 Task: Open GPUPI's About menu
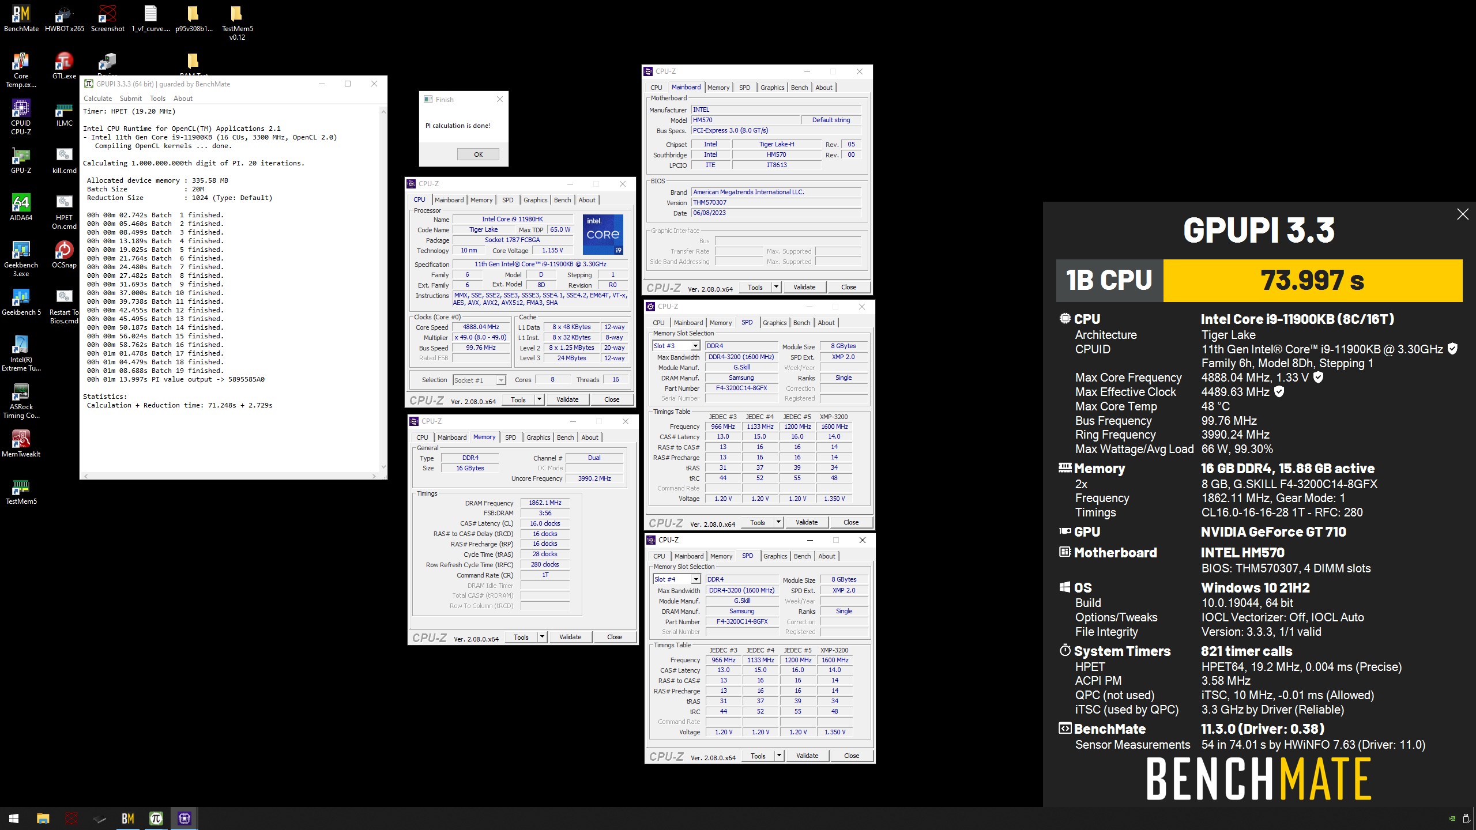pyautogui.click(x=183, y=99)
